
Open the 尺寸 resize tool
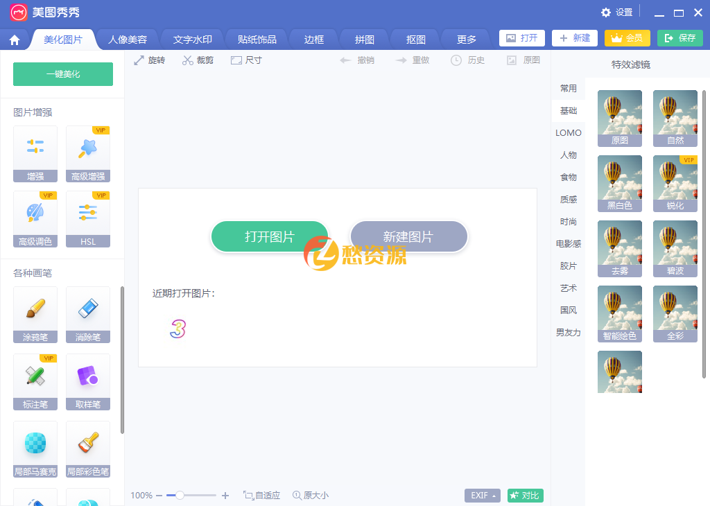(245, 60)
